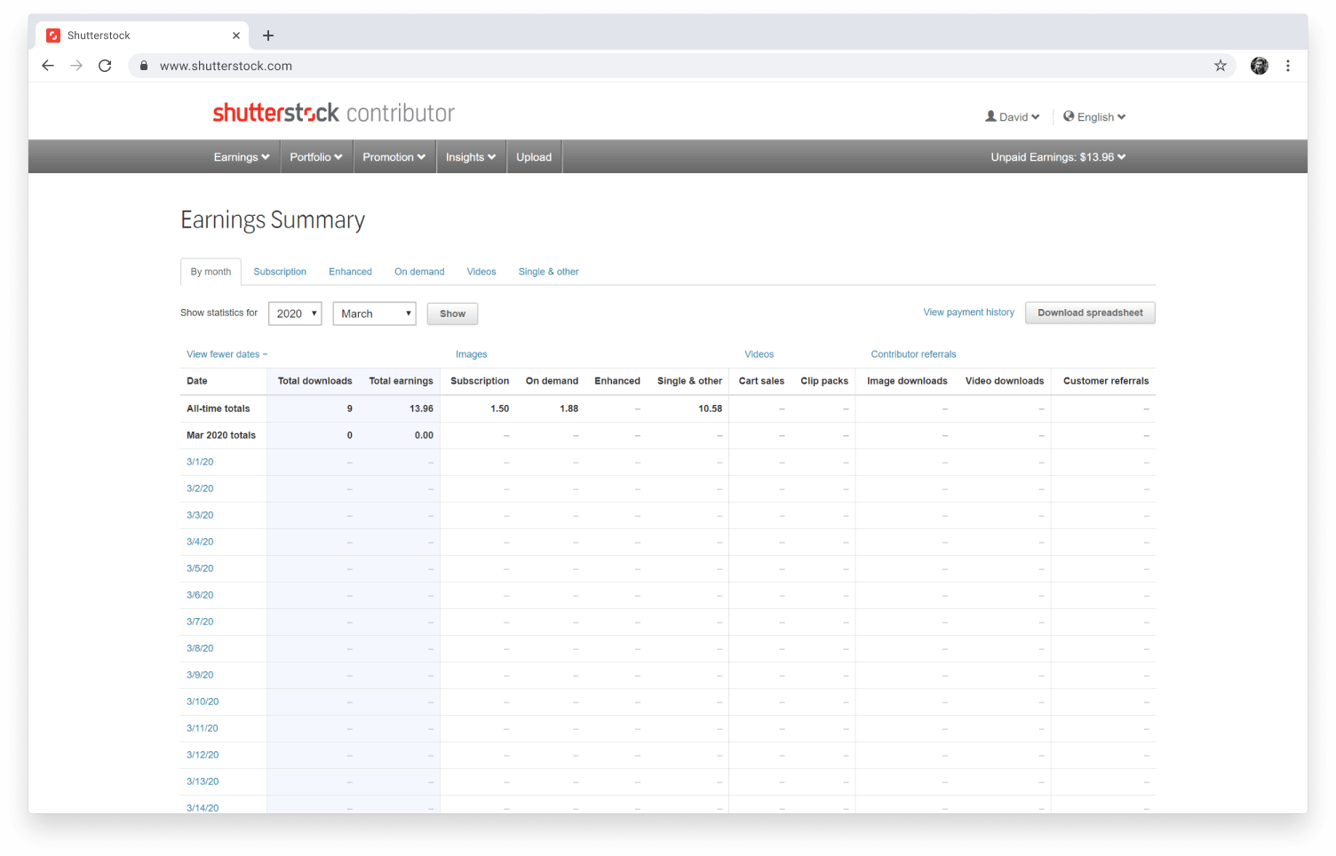Collapse with View fewer dates link
1336x856 pixels.
click(227, 354)
